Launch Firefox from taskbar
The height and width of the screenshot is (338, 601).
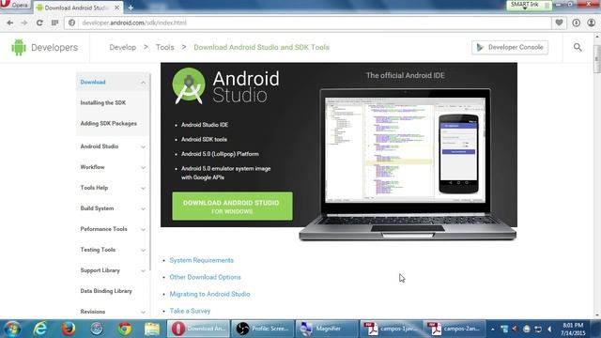[x=69, y=329]
